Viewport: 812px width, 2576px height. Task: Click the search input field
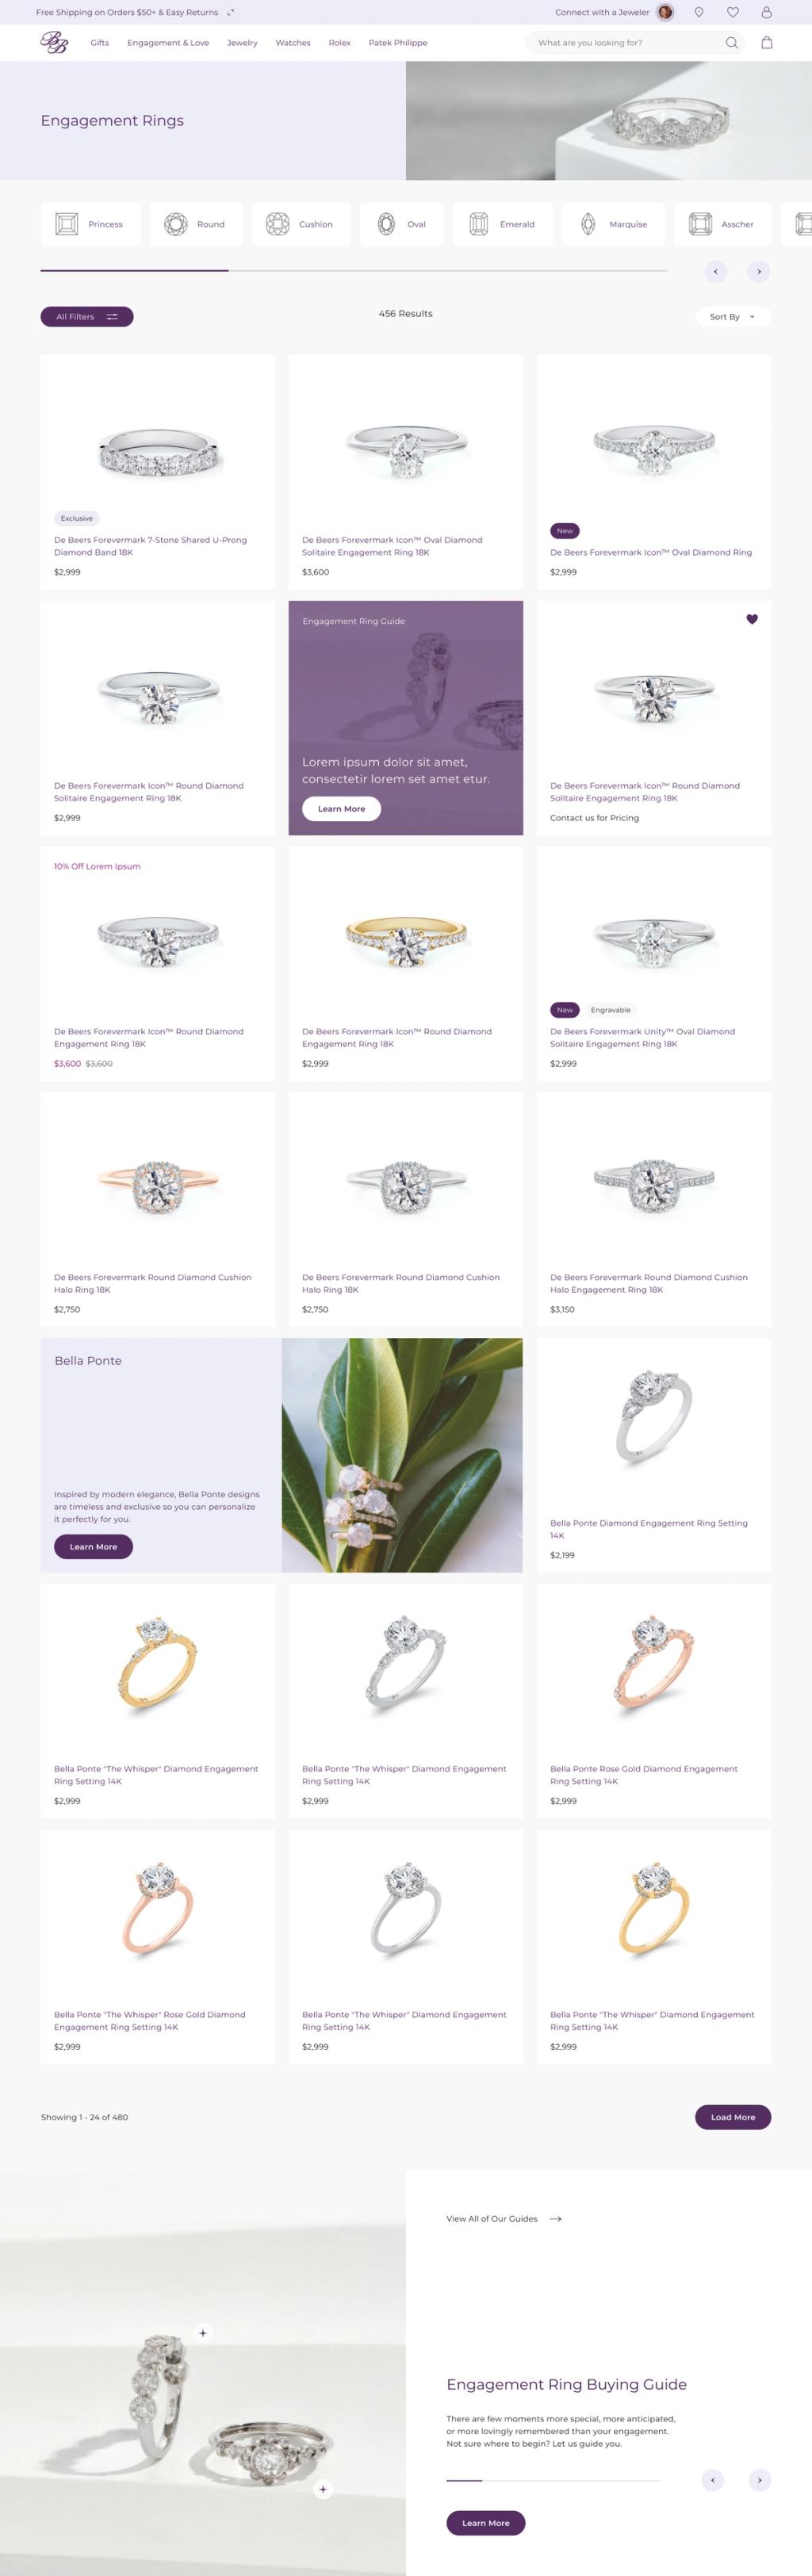(x=625, y=43)
